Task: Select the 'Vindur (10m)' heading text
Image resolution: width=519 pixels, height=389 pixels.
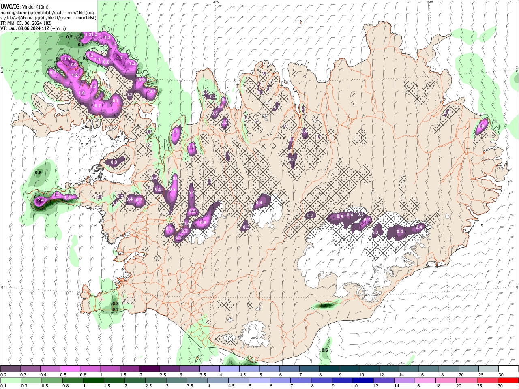Action: click(x=36, y=7)
